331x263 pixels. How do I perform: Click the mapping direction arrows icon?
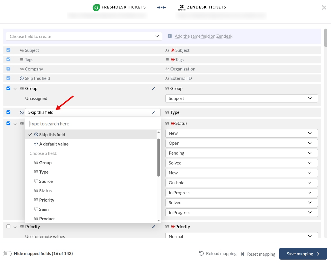[x=161, y=7]
